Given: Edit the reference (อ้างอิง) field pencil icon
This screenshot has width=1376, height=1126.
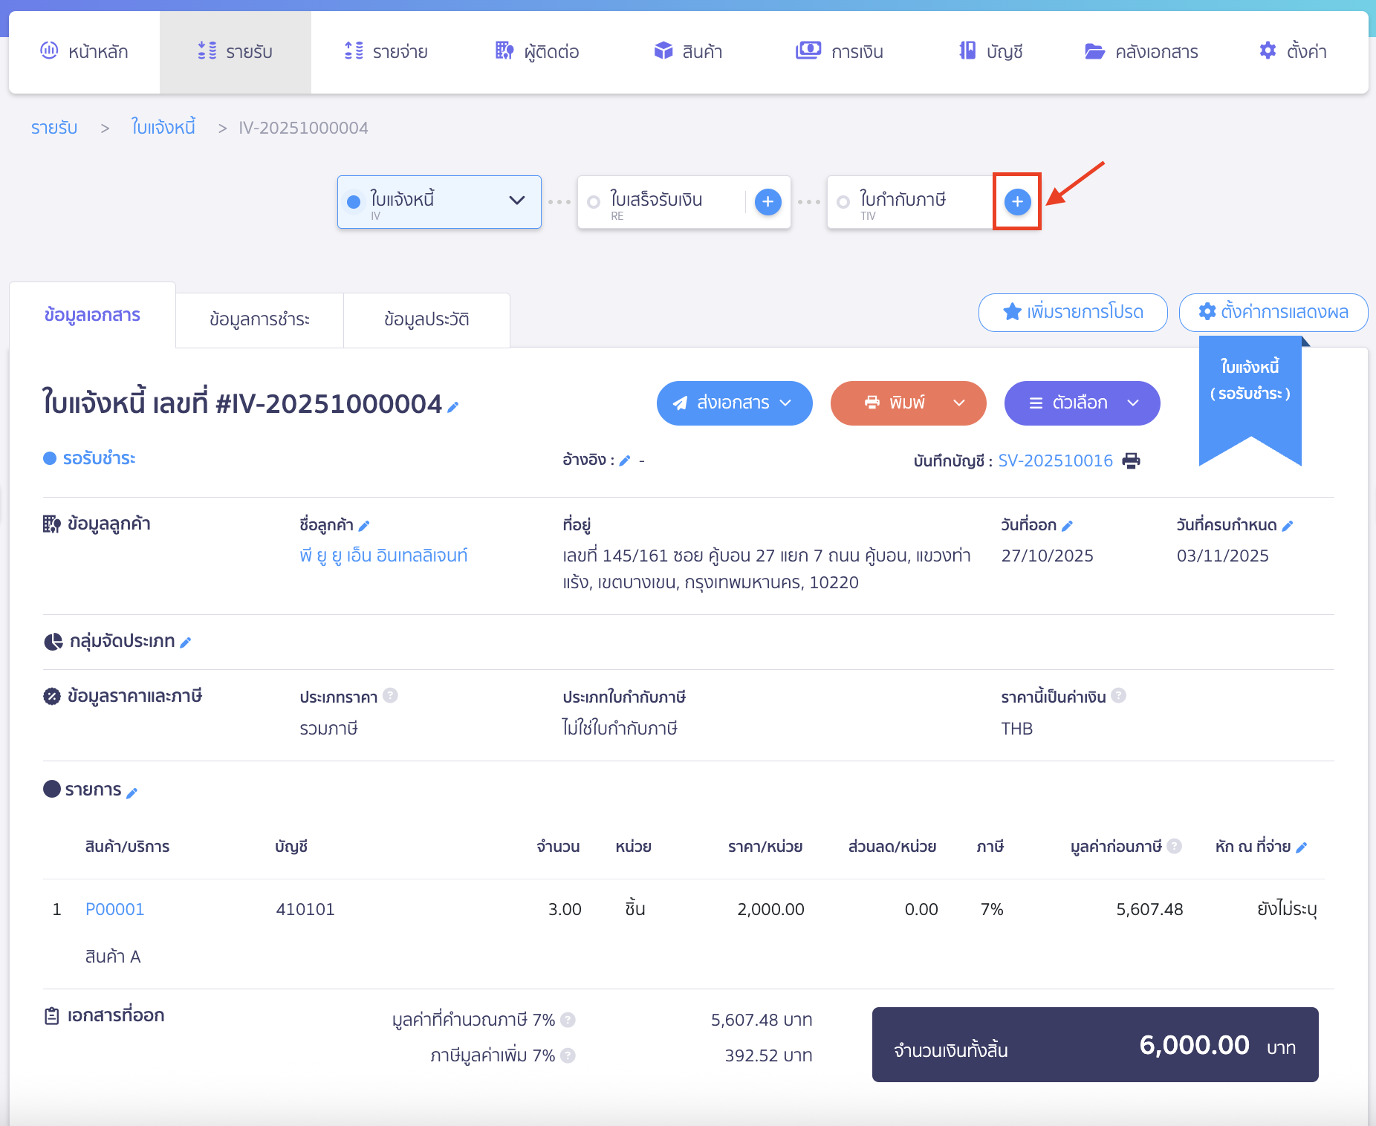Looking at the screenshot, I should click(625, 460).
